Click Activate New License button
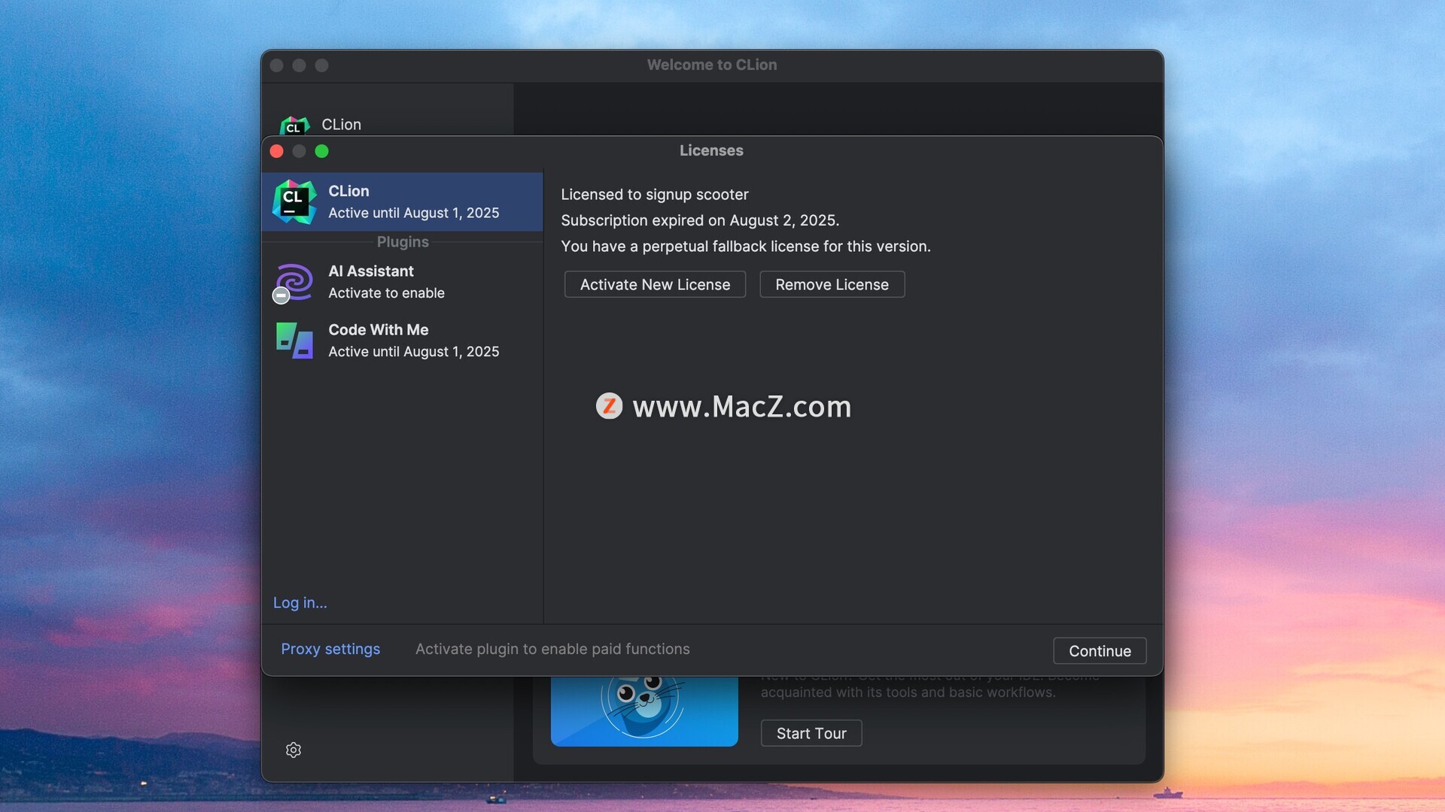Image resolution: width=1445 pixels, height=812 pixels. point(655,284)
